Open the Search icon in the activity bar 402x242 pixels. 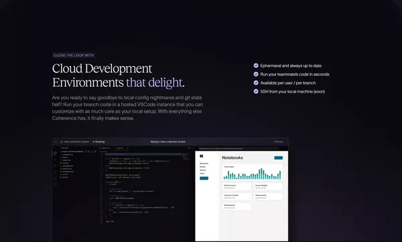pos(55,160)
